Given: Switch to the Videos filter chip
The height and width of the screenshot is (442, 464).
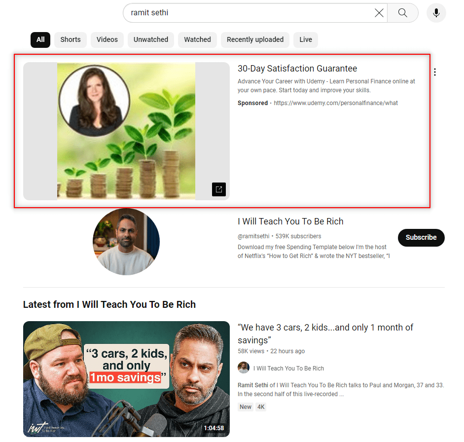Looking at the screenshot, I should click(107, 39).
